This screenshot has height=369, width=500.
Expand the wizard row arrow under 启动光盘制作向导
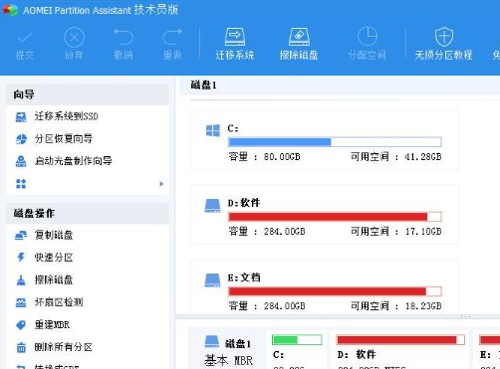161,184
